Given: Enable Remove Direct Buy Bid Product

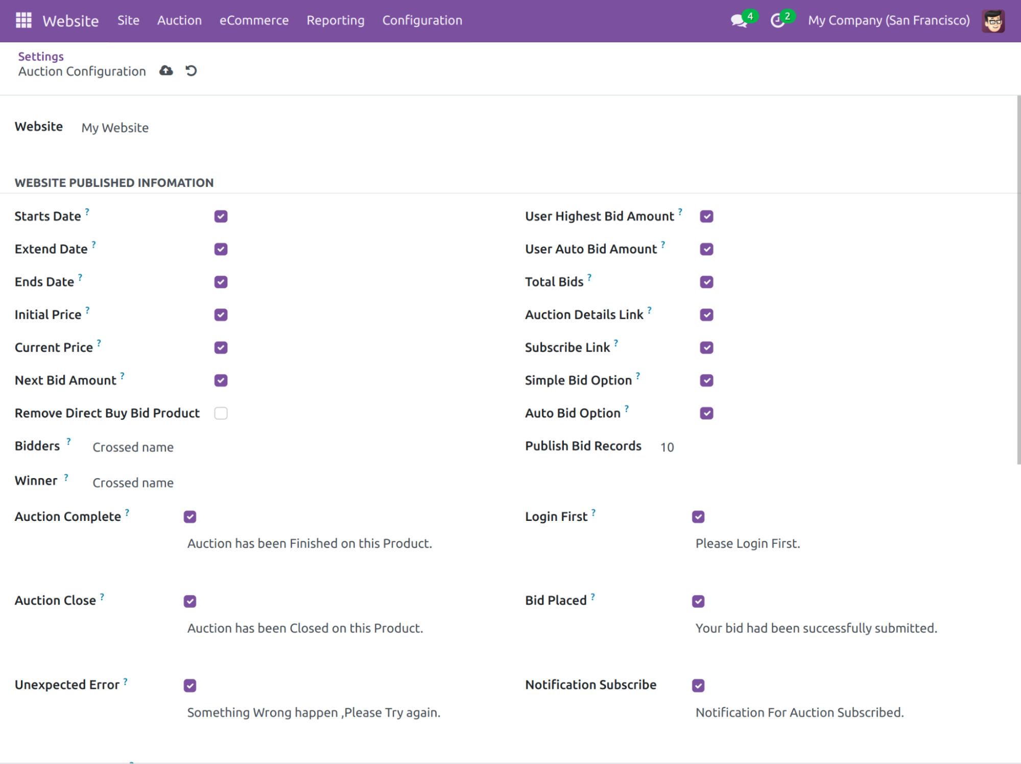Looking at the screenshot, I should pos(221,413).
